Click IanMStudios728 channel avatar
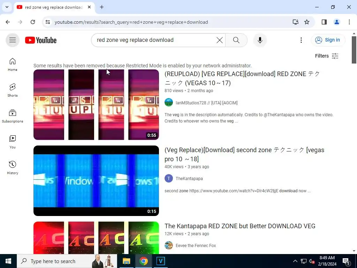 [169, 102]
